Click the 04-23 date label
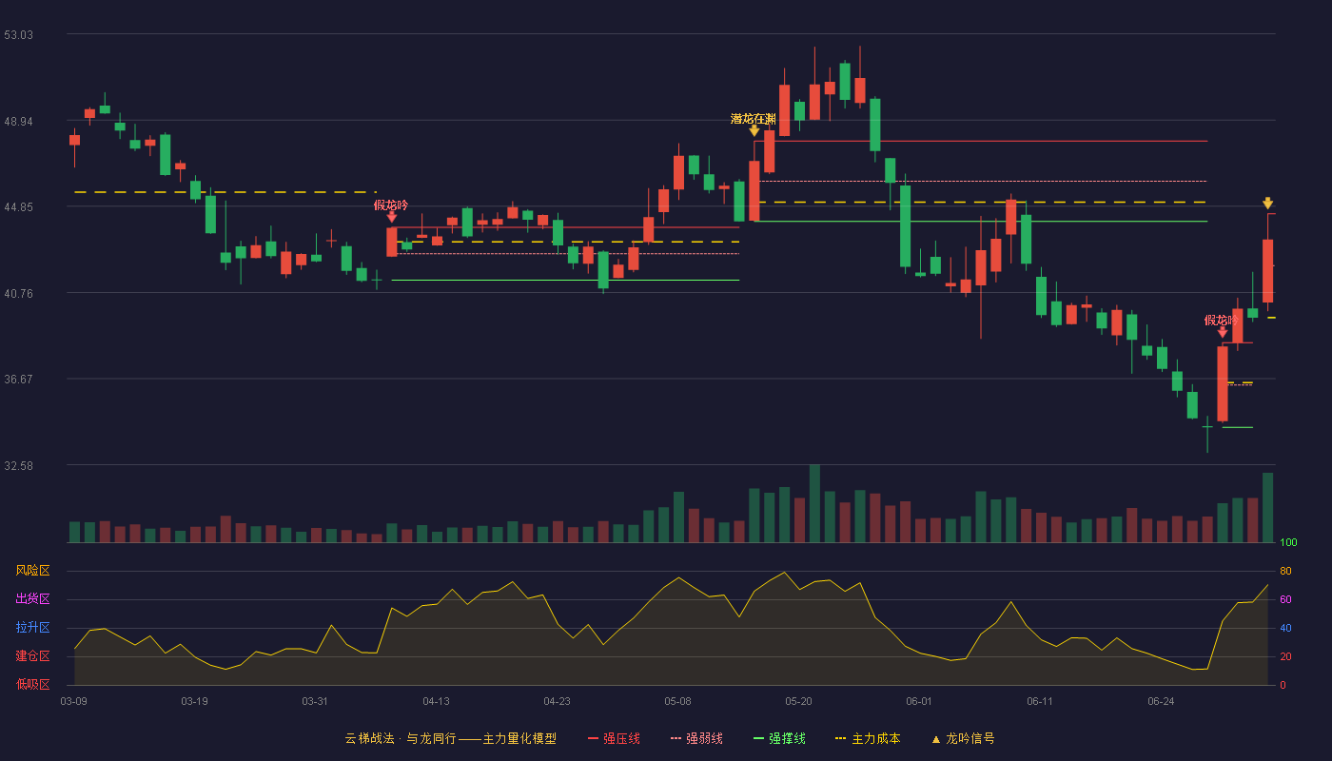The image size is (1332, 761). [x=557, y=701]
